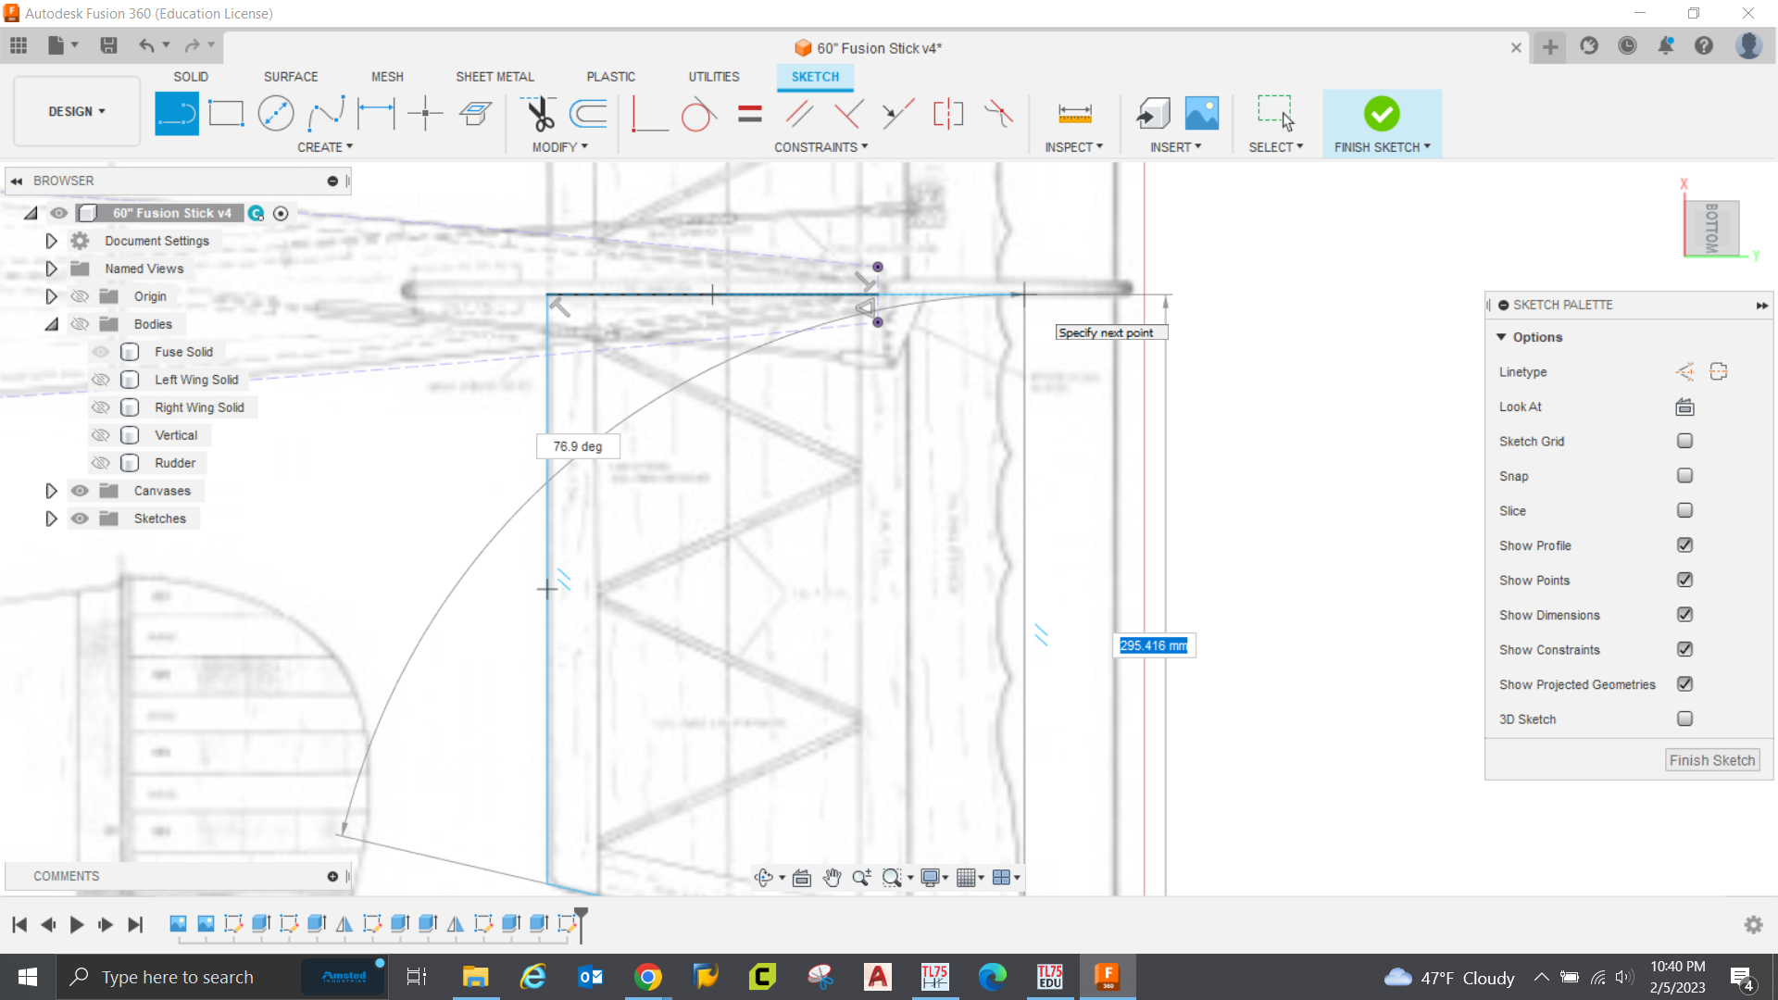Click the Finish Sketch palette button
Screen dimensions: 1778x1000
click(x=1711, y=760)
